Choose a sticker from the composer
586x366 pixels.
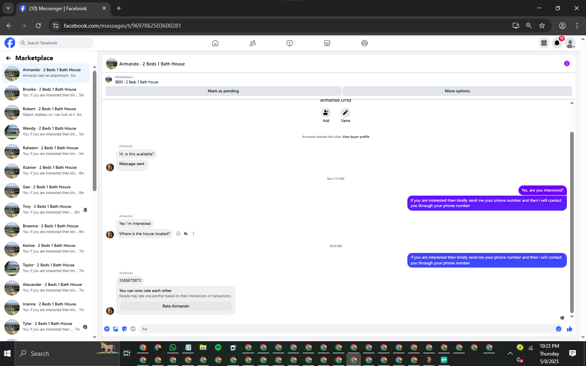pos(125,329)
